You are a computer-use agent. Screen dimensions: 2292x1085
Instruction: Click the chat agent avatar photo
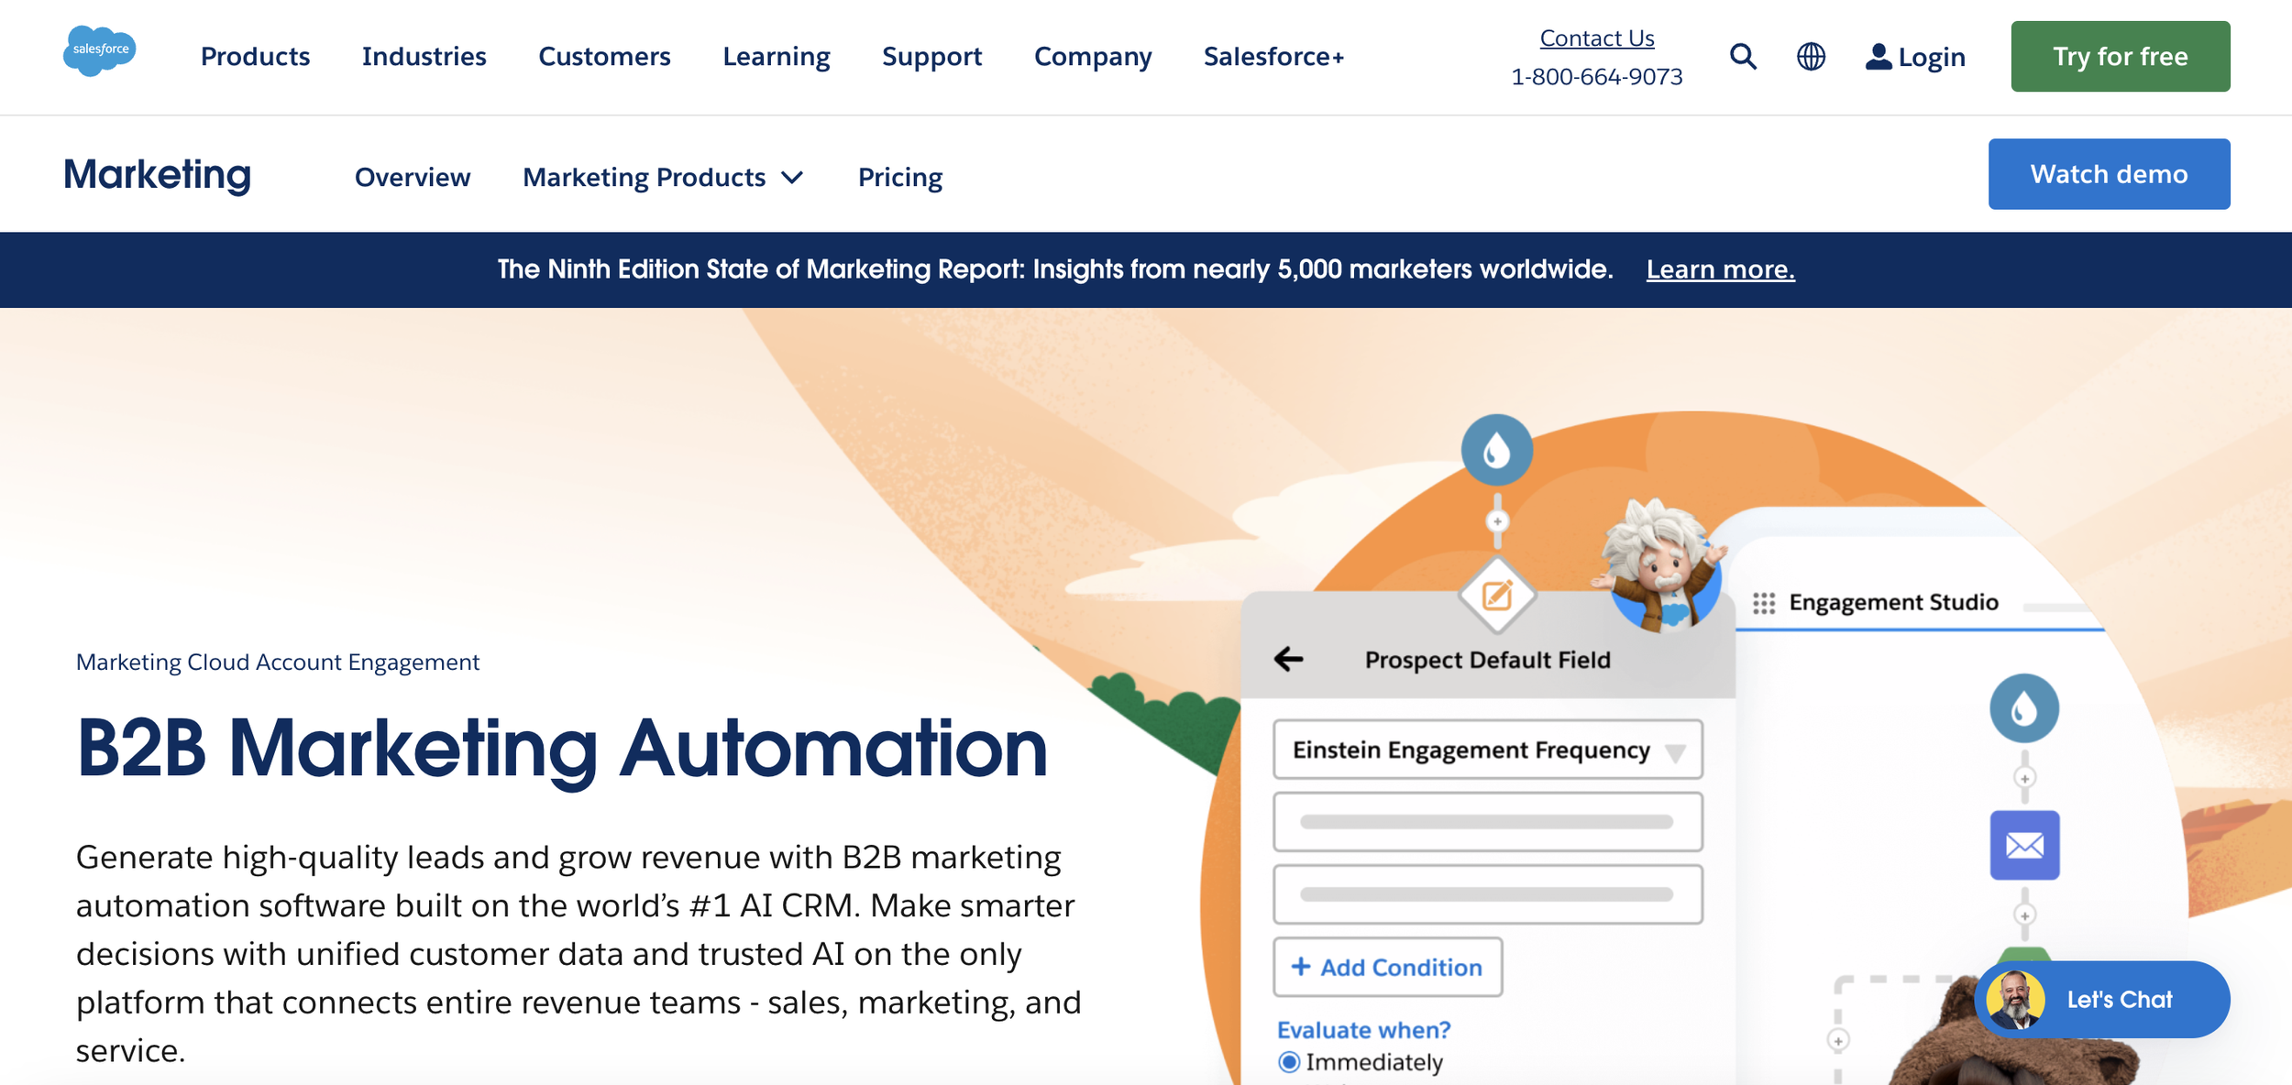pyautogui.click(x=2015, y=1000)
